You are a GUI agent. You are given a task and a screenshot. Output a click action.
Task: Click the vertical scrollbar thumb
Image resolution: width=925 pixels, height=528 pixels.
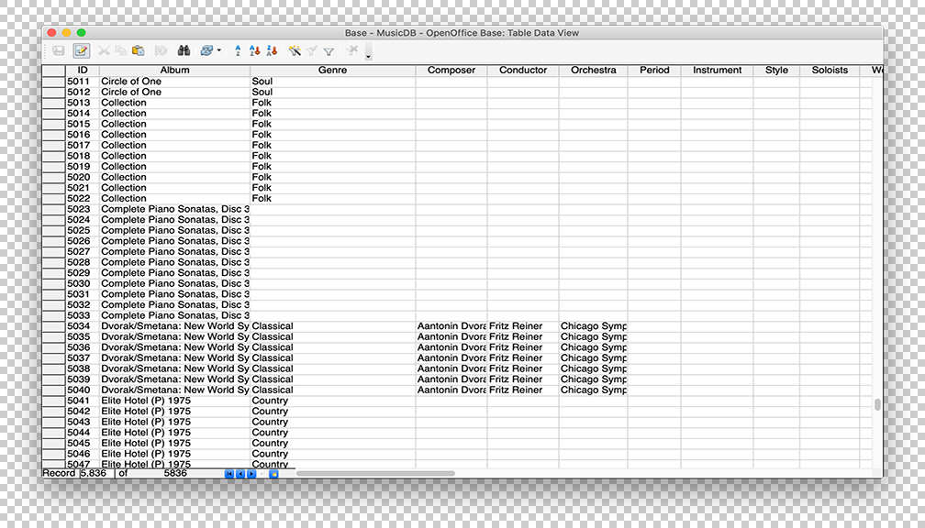point(876,404)
